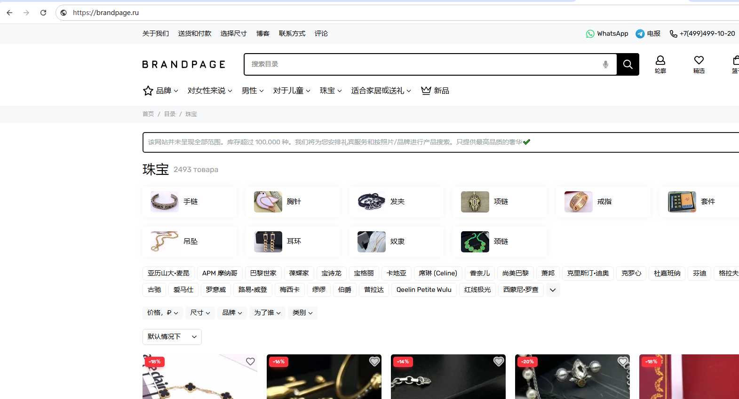Viewport: 739px width, 399px height.
Task: Favorite the -18% clover bracelet product
Action: (250, 361)
